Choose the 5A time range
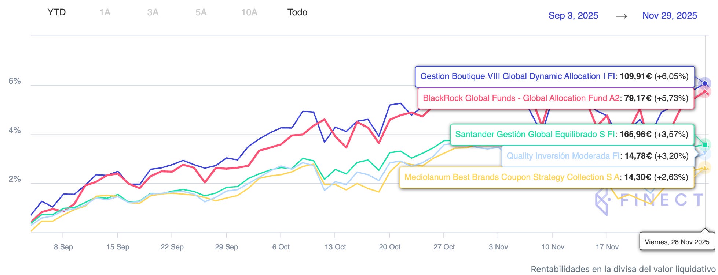Viewport: 718px width, 275px height. 201,12
